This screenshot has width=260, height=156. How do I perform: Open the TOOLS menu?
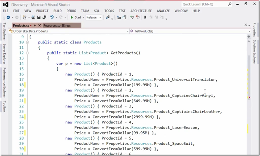pos(109,11)
